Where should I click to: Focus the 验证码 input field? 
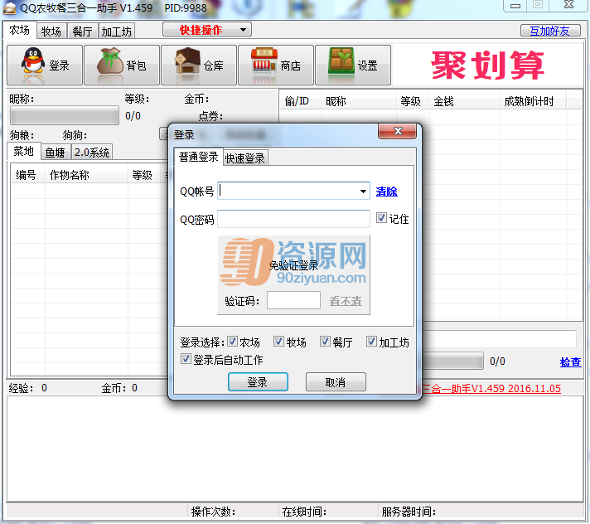(293, 300)
